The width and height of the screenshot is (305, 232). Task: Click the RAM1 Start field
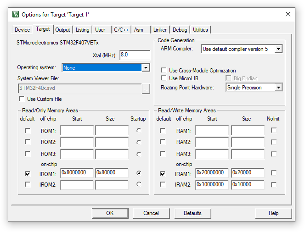click(212, 130)
